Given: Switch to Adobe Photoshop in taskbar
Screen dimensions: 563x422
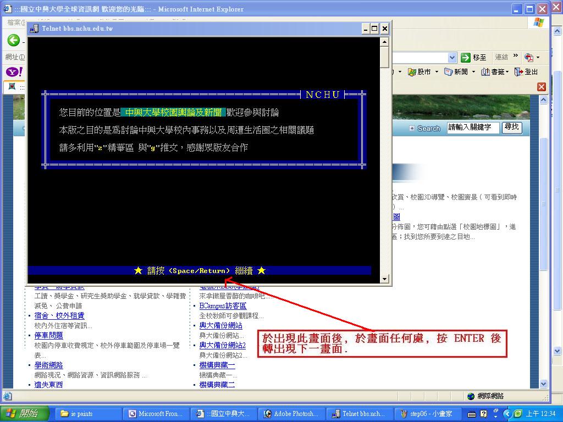Looking at the screenshot, I should [x=291, y=414].
